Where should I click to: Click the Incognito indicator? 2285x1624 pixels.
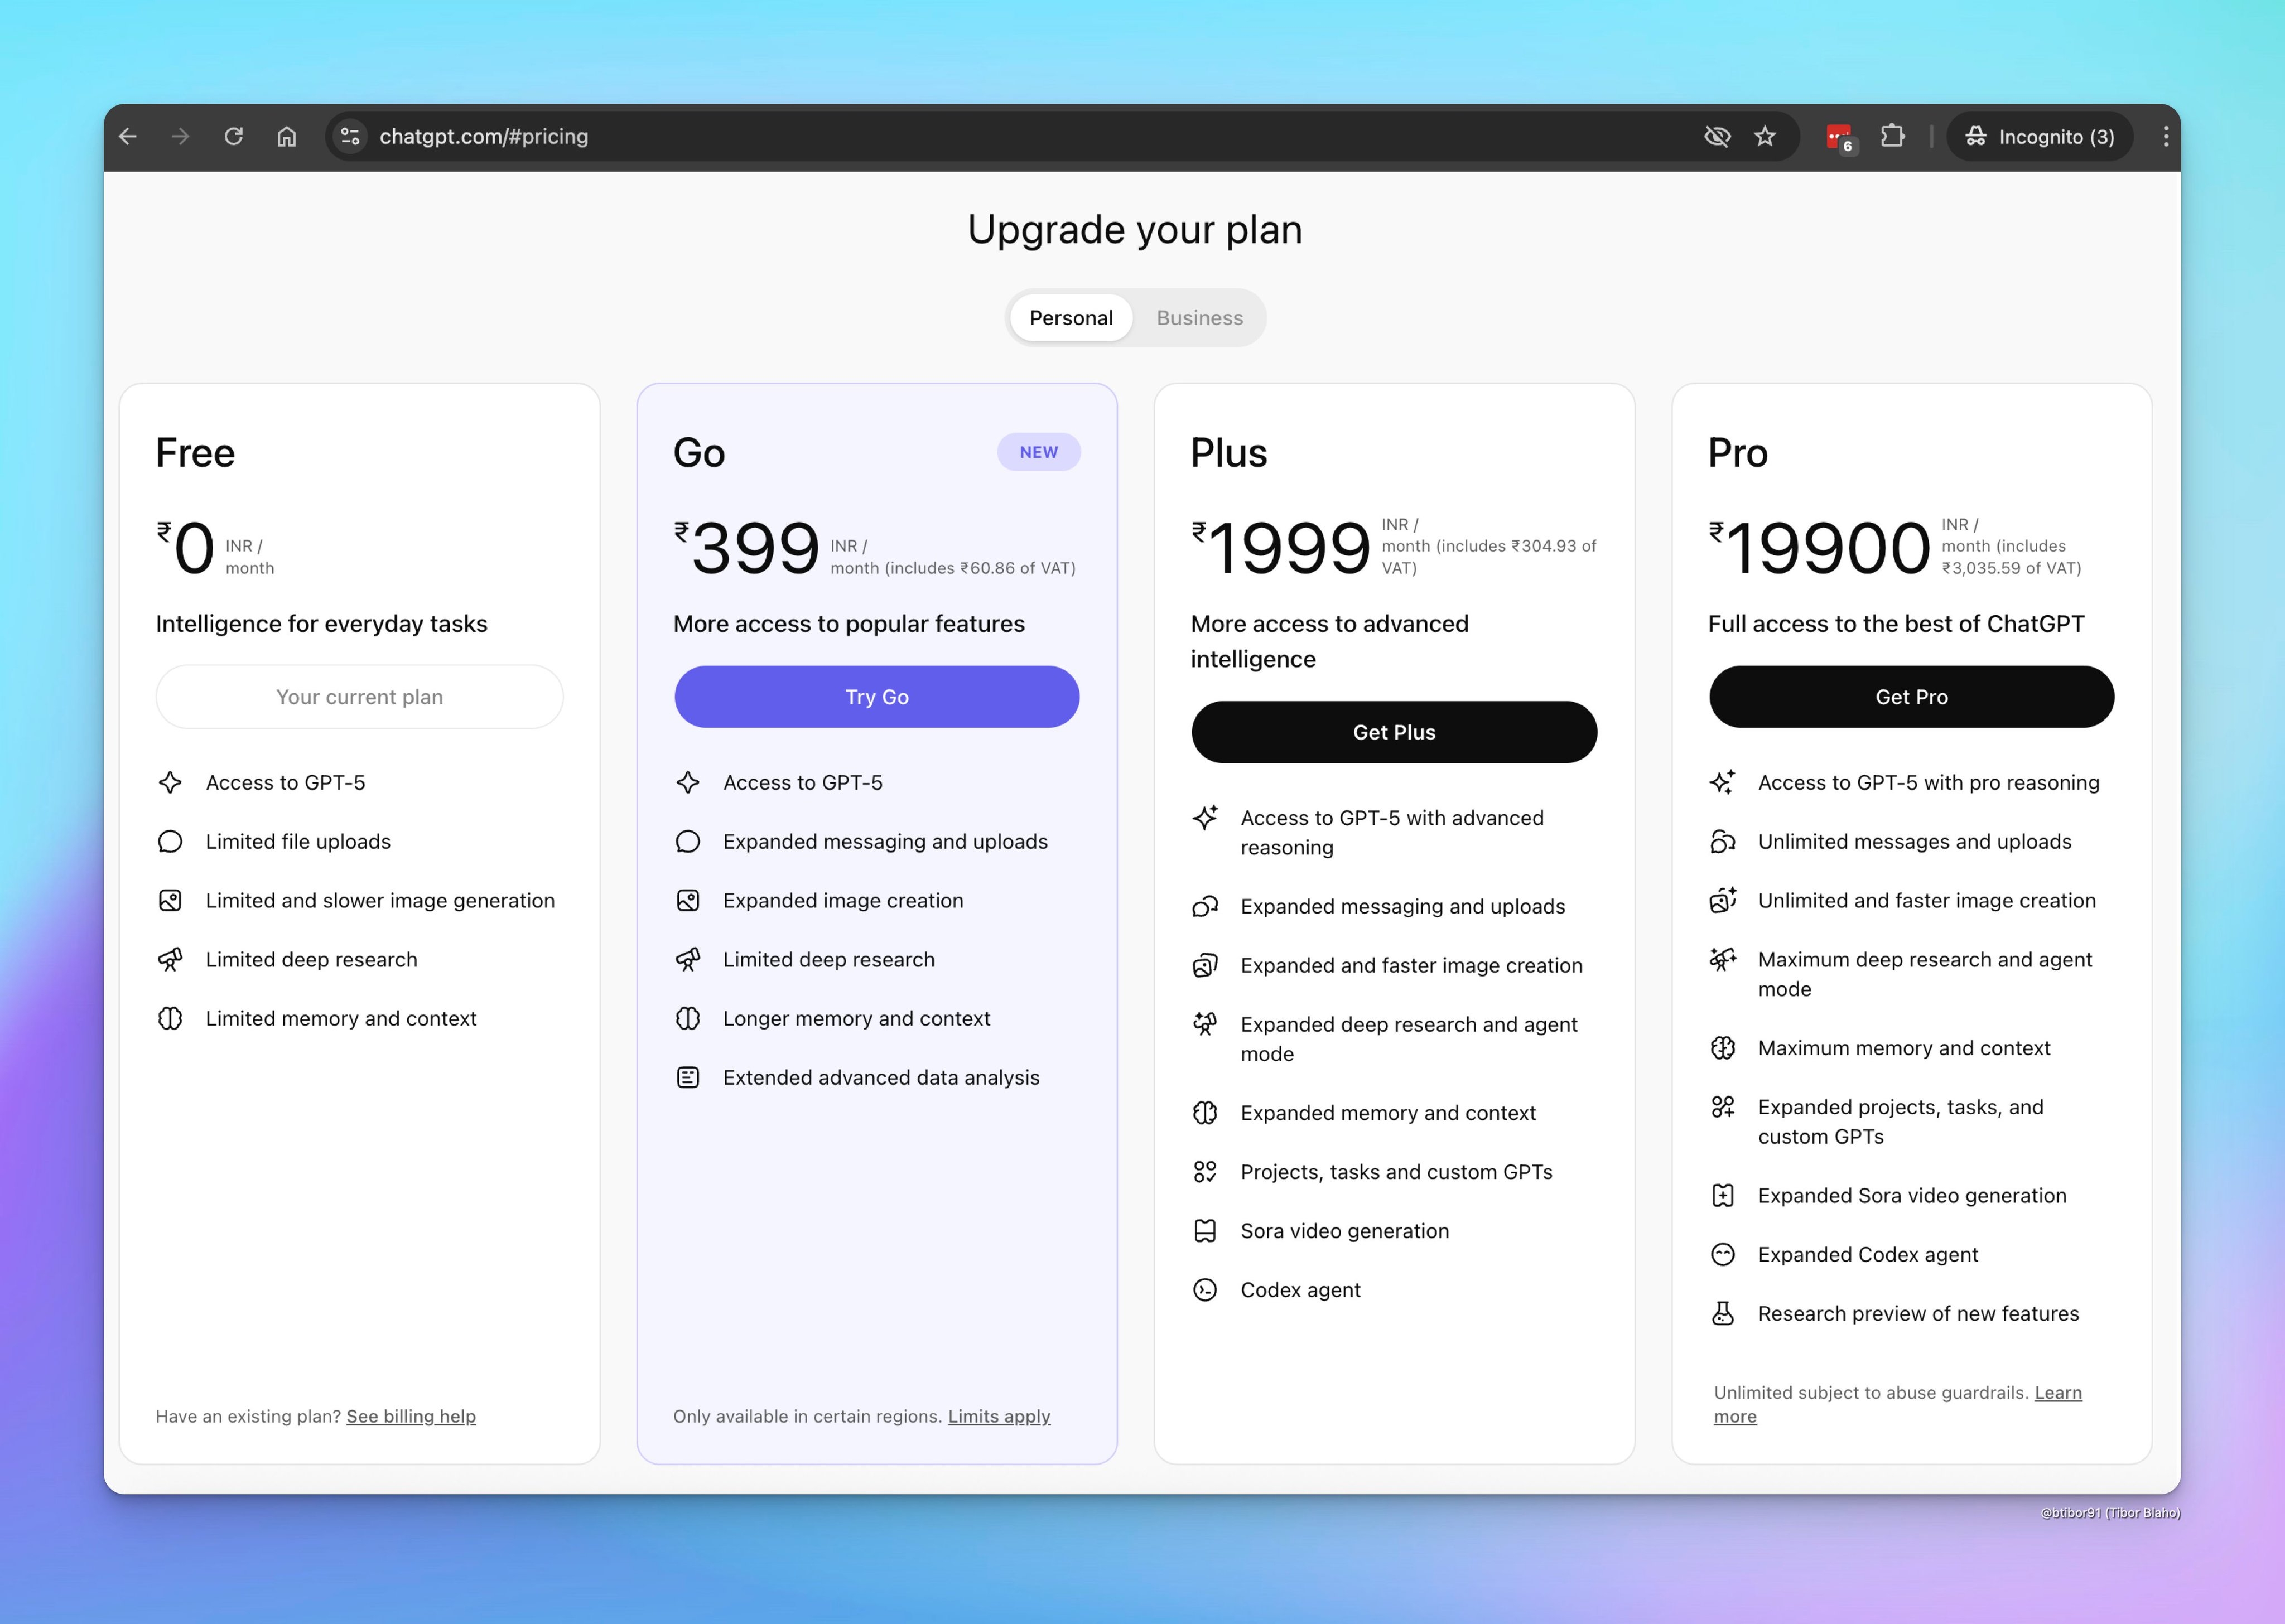(2040, 136)
